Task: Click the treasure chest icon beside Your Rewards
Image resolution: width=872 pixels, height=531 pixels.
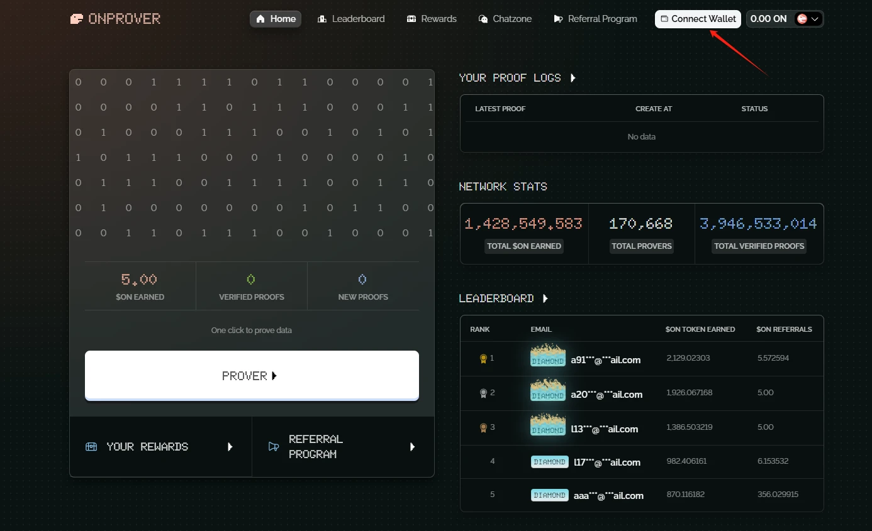Action: click(x=91, y=447)
